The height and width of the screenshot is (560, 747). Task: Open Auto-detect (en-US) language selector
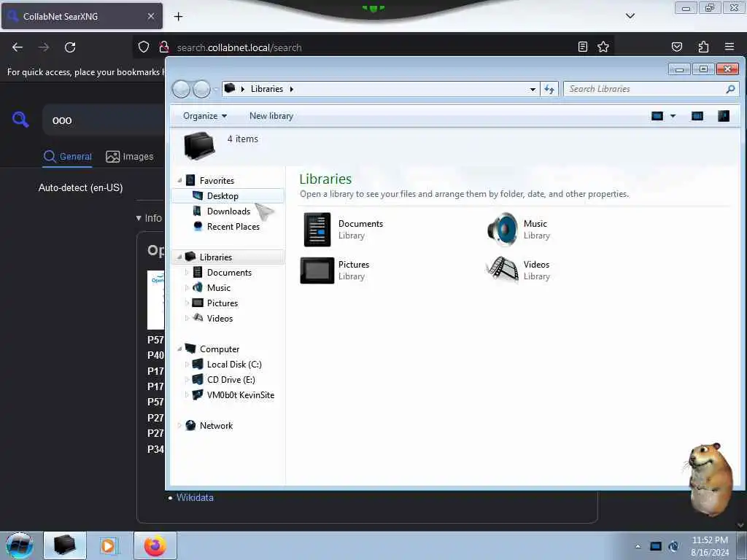(80, 187)
